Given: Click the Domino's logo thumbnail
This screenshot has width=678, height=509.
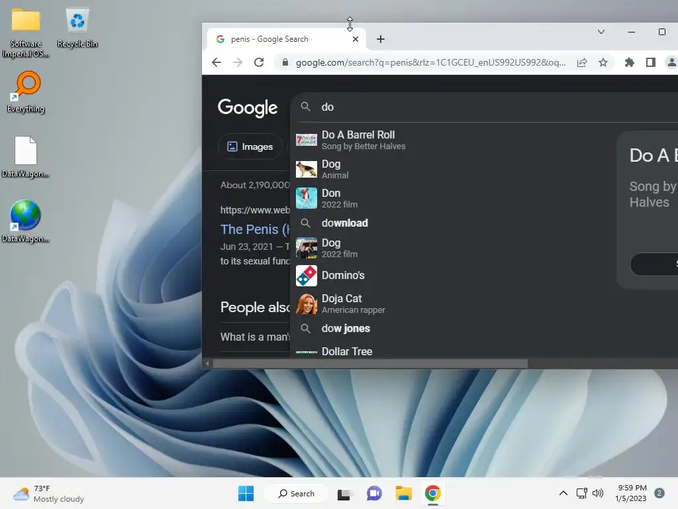Looking at the screenshot, I should [x=306, y=275].
